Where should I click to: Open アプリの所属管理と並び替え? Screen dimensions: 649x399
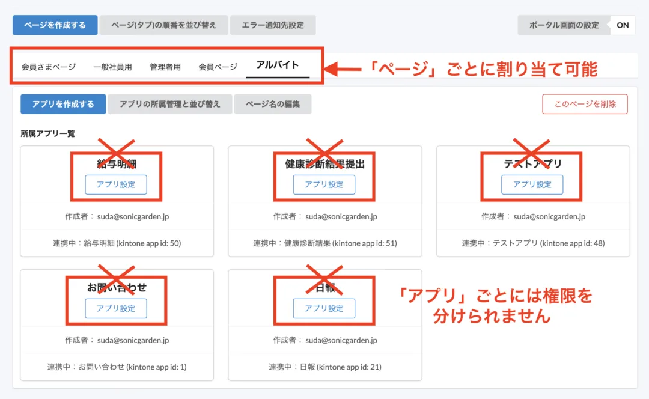[x=169, y=105]
